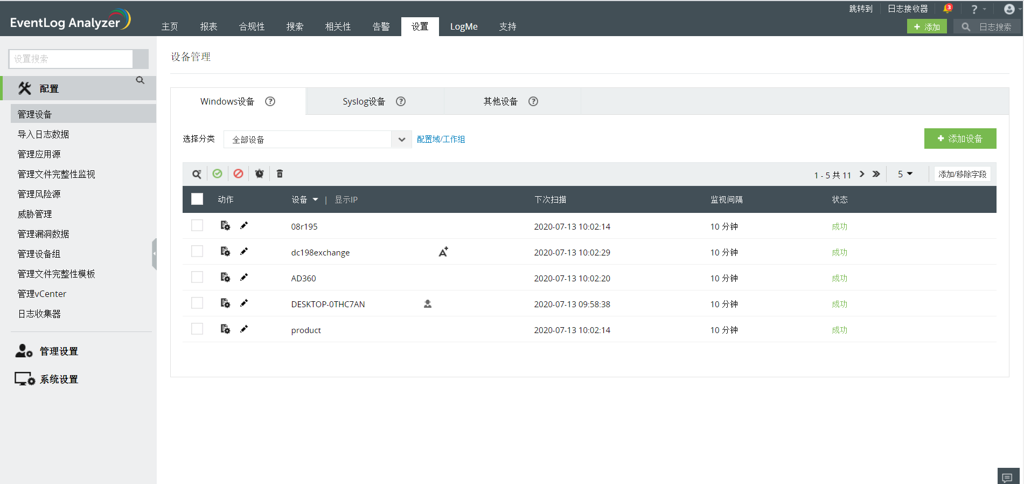The height and width of the screenshot is (484, 1024).
Task: Click the trash delete icon in toolbar
Action: point(280,174)
